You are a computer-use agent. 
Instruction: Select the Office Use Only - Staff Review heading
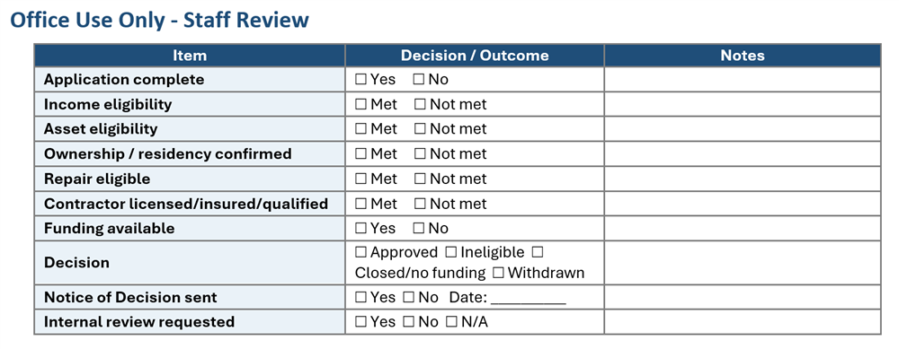pos(159,20)
